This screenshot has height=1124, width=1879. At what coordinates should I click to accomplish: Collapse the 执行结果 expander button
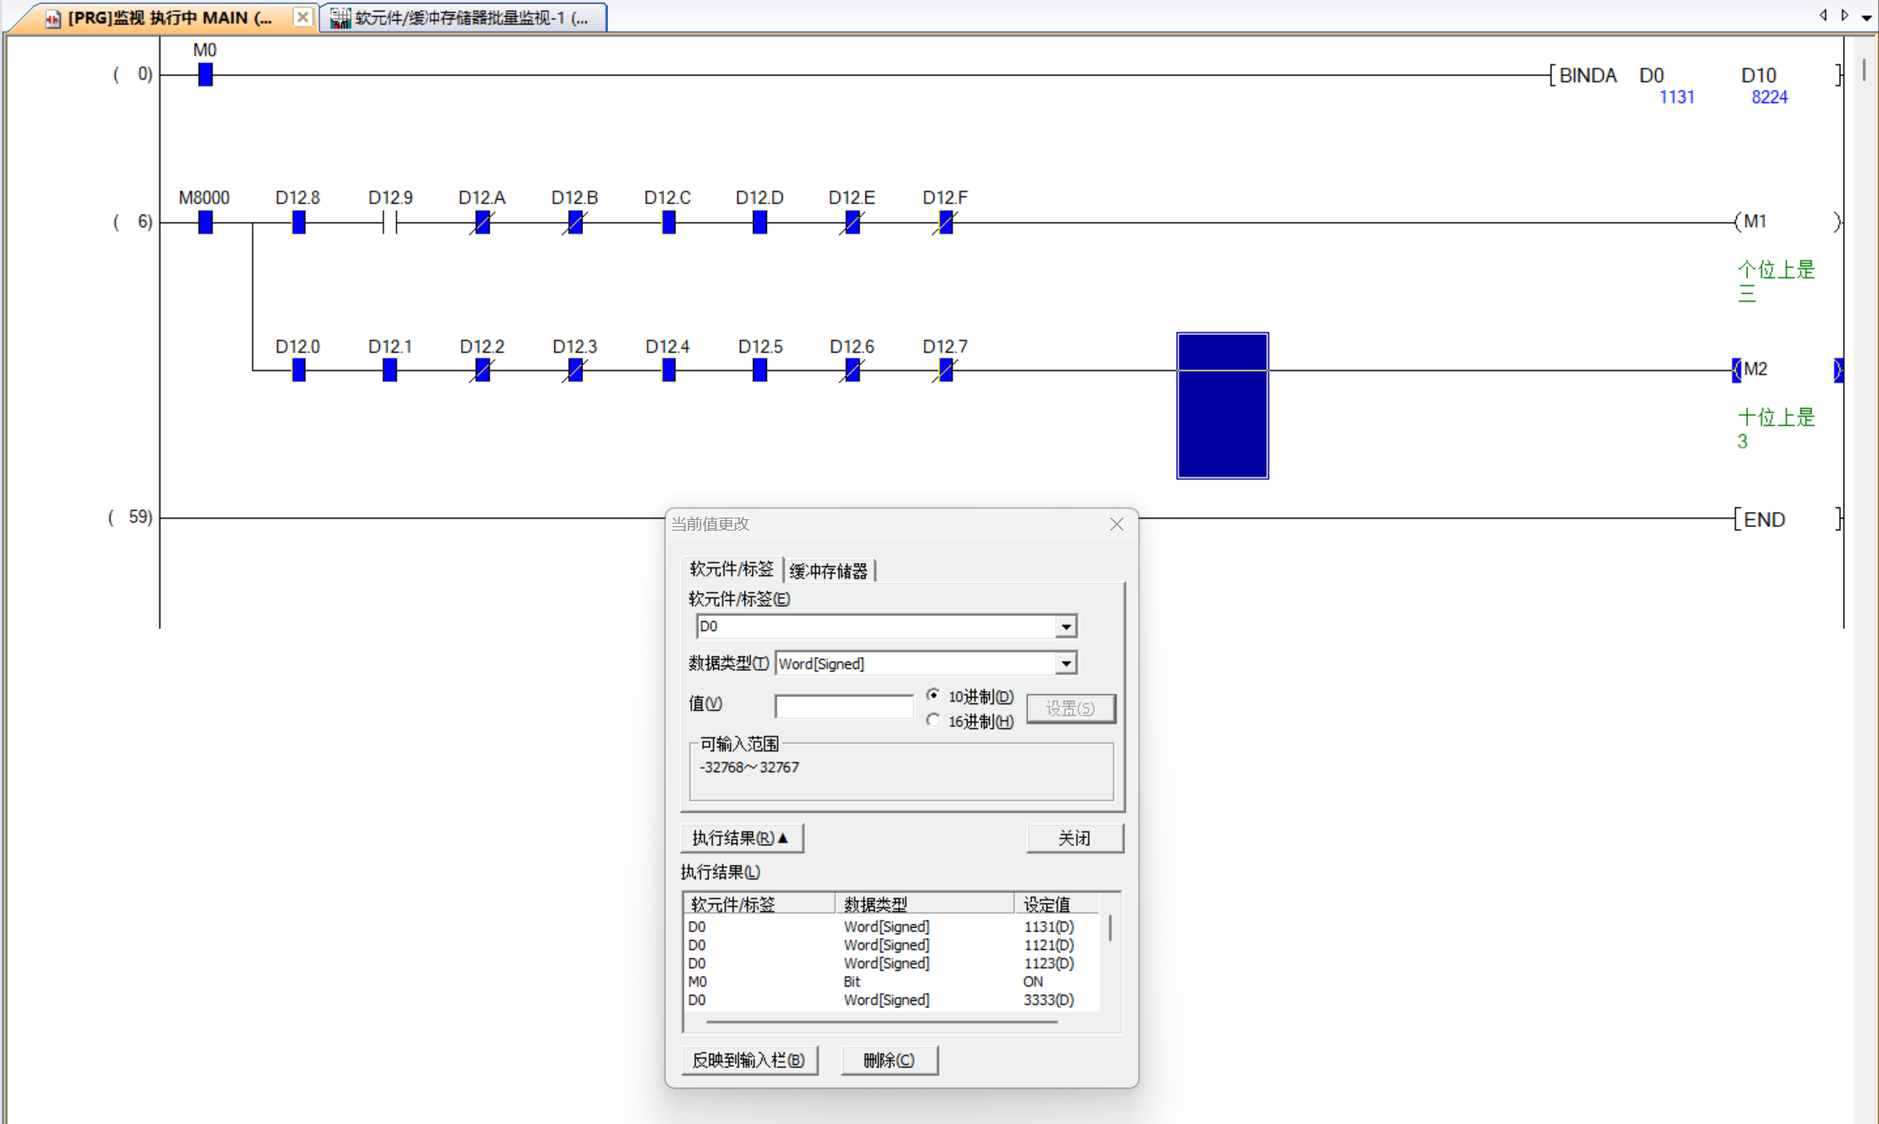click(x=741, y=837)
